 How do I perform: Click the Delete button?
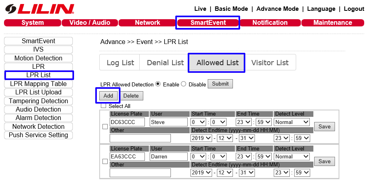click(131, 96)
